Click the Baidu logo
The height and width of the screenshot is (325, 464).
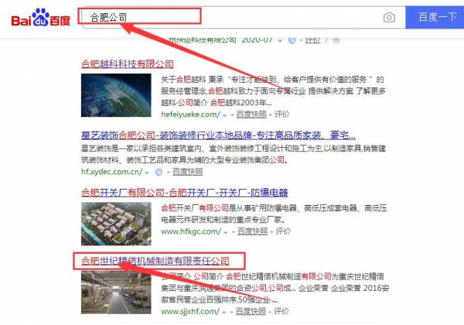[x=41, y=18]
